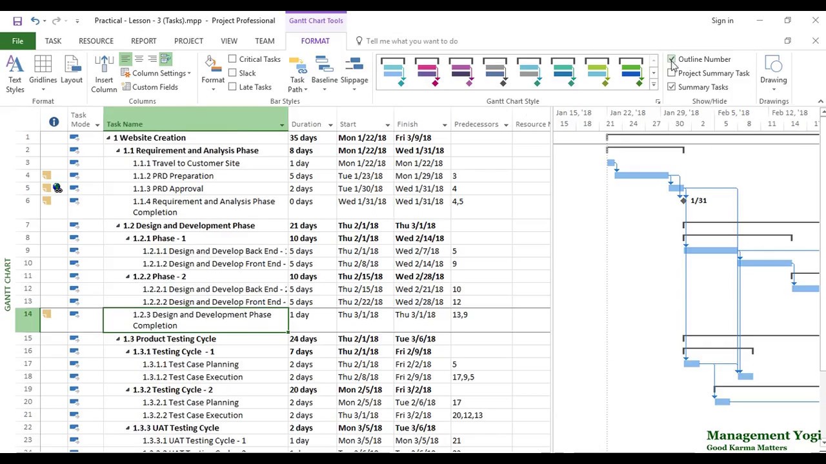
Task: Apply the magenta Gantt chart style
Action: pyautogui.click(x=427, y=72)
